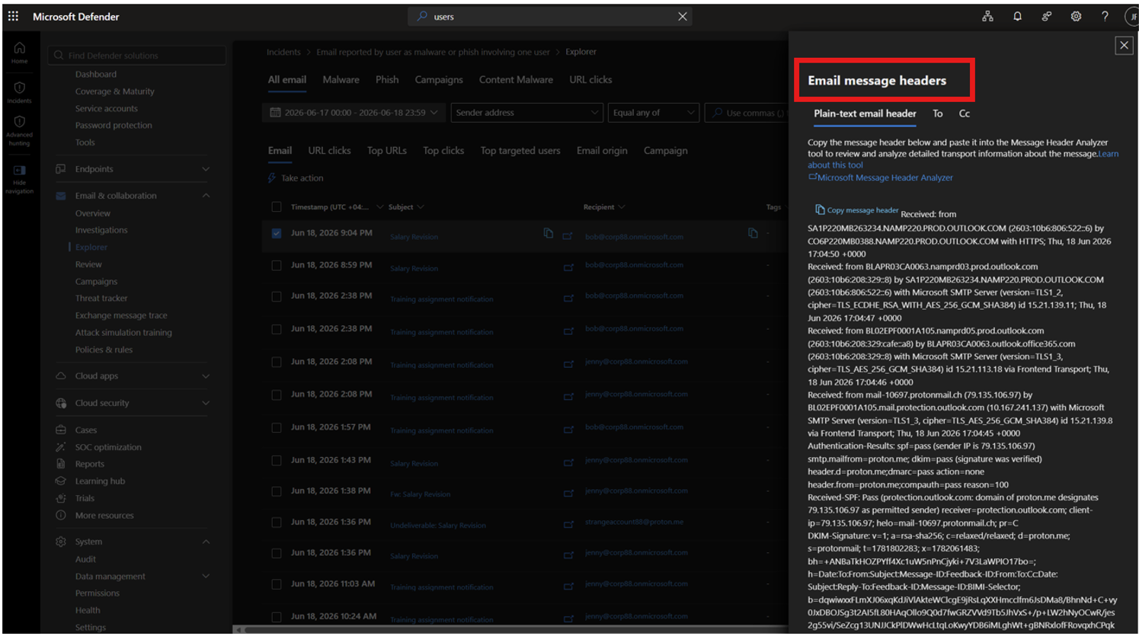Screen dimensions: 1139x636
Task: Switch to the Phish tab
Action: coord(387,79)
